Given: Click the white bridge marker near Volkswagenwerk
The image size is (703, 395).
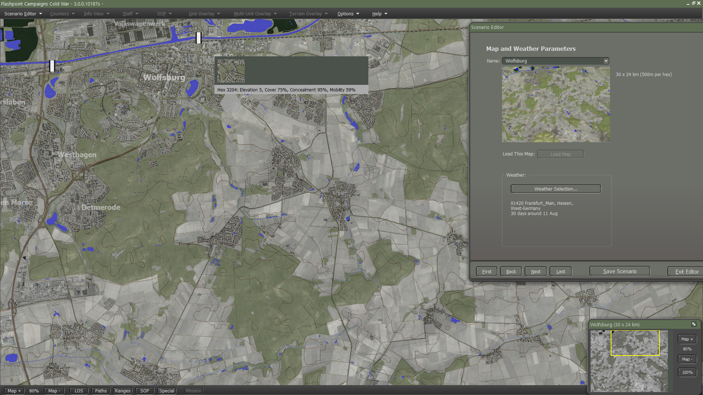Looking at the screenshot, I should point(198,37).
